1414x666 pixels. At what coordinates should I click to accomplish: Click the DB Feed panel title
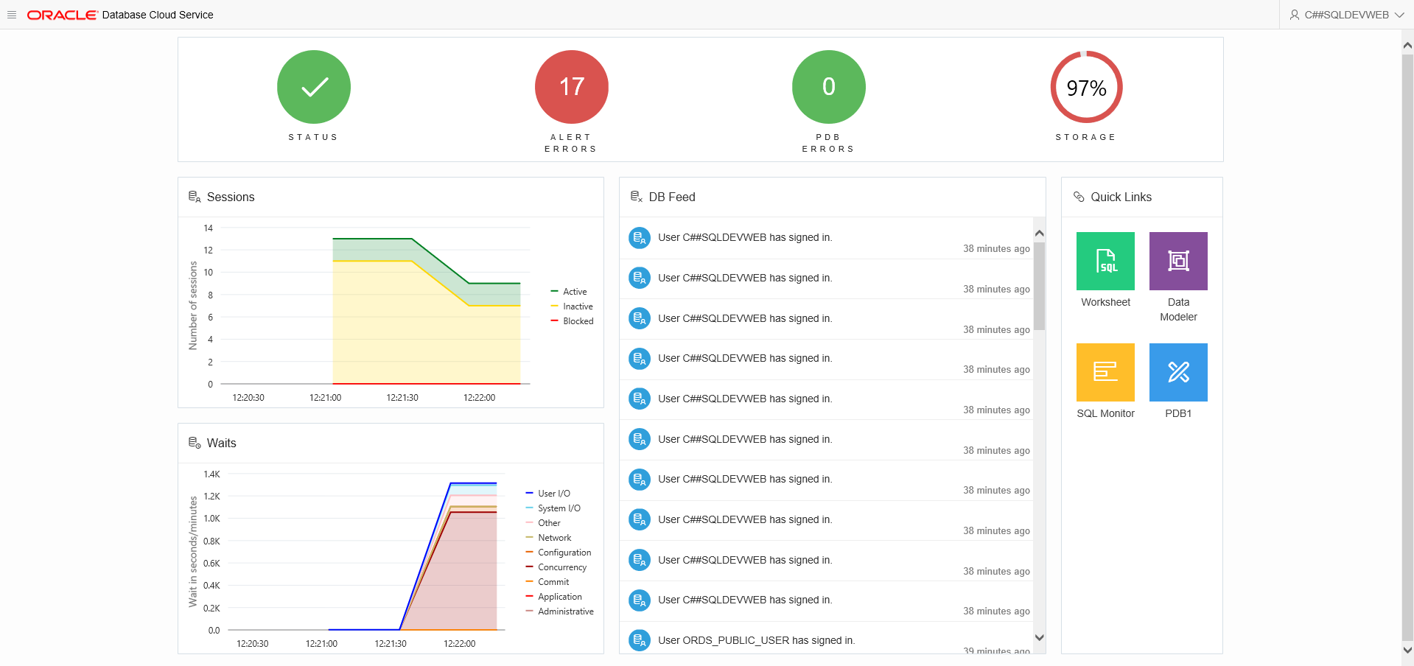(x=672, y=197)
